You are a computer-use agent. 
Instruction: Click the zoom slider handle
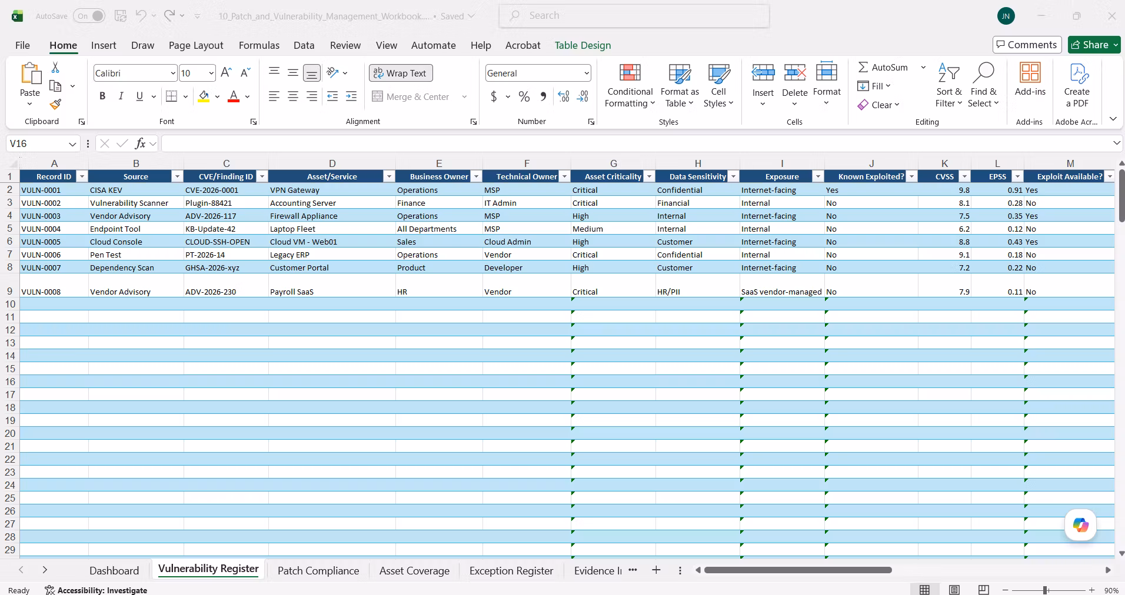[1046, 590]
